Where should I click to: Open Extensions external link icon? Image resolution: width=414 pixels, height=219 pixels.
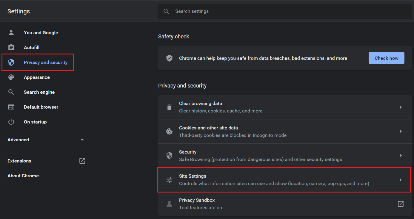click(x=82, y=161)
